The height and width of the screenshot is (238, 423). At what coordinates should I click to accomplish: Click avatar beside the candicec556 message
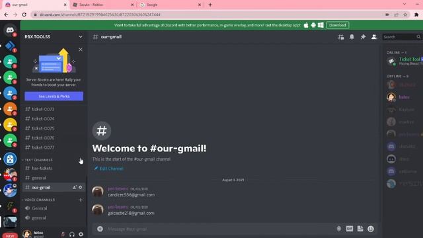click(98, 192)
